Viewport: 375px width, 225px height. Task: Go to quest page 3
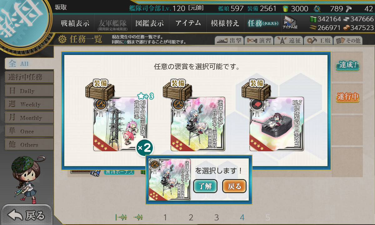pos(217,217)
